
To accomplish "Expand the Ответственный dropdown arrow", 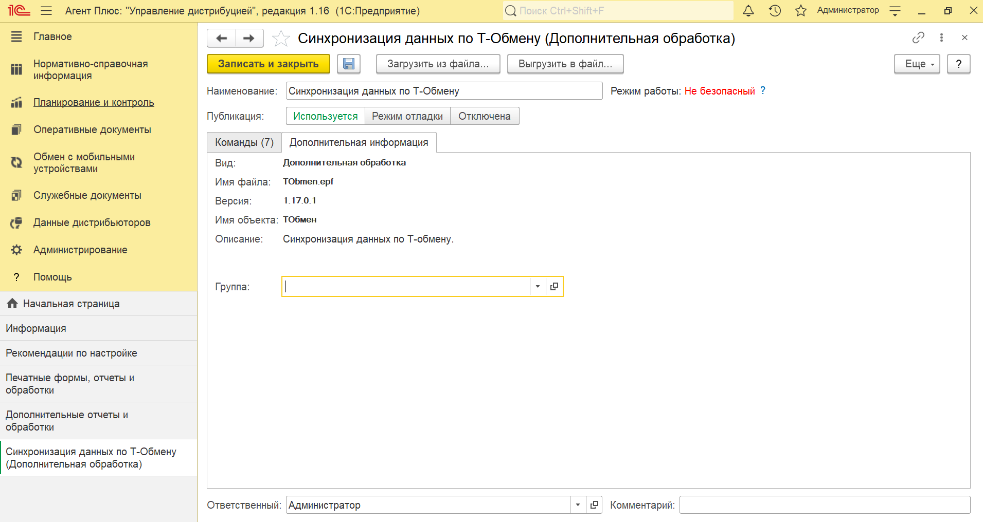I will 578,505.
